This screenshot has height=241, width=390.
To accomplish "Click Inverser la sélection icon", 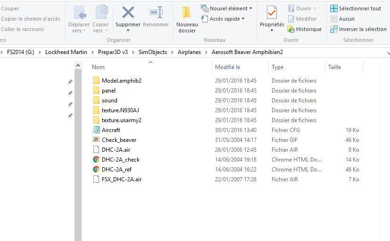I will pos(333,29).
